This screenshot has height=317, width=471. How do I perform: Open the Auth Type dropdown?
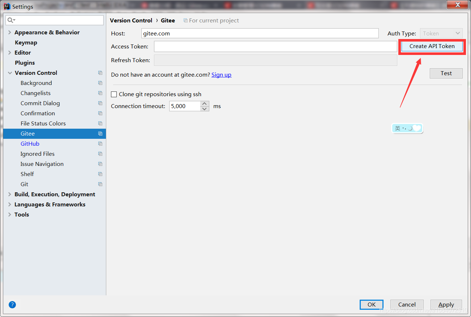[441, 33]
